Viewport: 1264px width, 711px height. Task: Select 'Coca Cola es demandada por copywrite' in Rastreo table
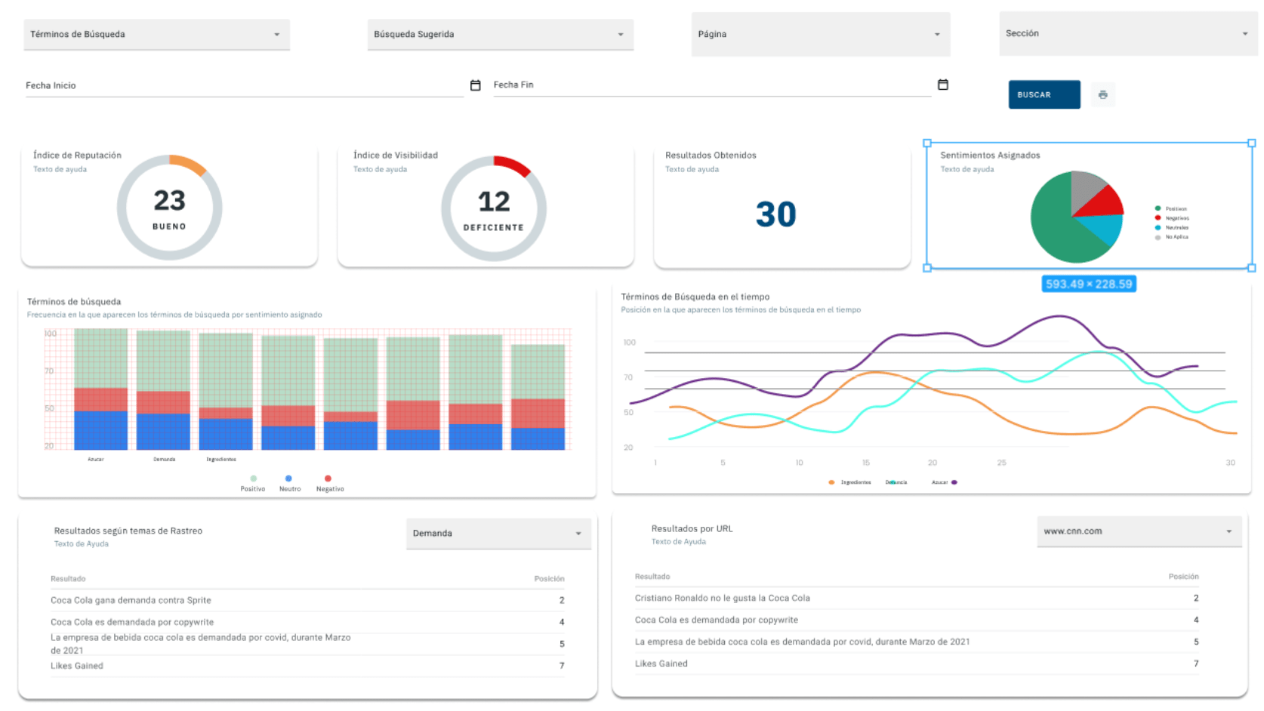pyautogui.click(x=307, y=622)
